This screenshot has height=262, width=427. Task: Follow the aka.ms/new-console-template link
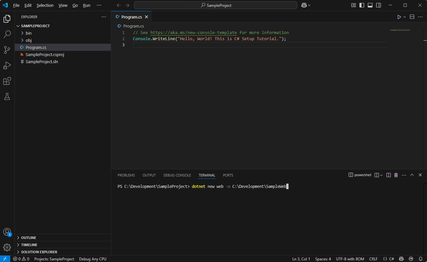pyautogui.click(x=193, y=33)
